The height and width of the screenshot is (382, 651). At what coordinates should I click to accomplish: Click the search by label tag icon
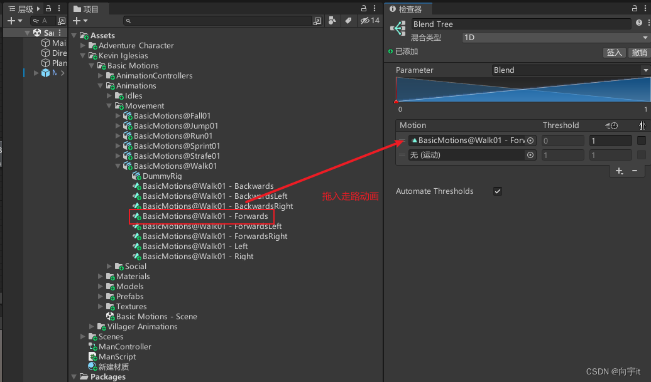[x=348, y=20]
